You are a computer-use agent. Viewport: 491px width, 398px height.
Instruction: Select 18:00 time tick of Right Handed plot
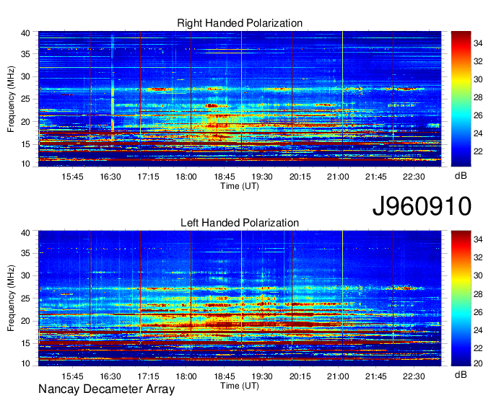click(186, 177)
